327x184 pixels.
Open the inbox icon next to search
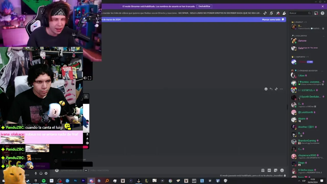pyautogui.click(x=316, y=13)
